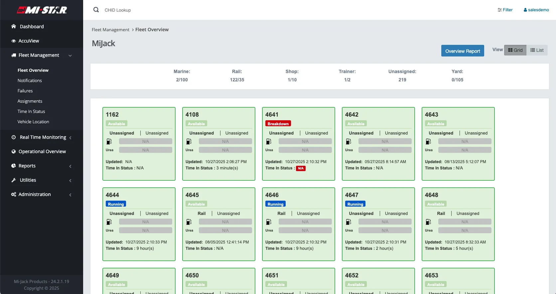The height and width of the screenshot is (294, 556).
Task: Click the AccuView eye icon
Action: click(14, 41)
